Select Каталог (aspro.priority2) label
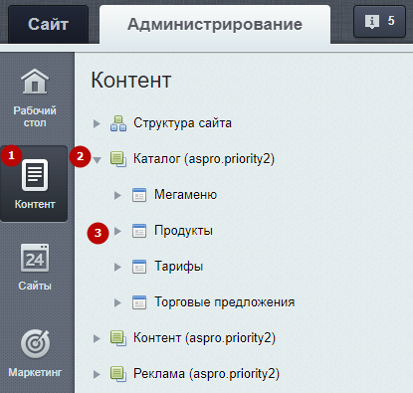The width and height of the screenshot is (413, 393). pos(204,159)
